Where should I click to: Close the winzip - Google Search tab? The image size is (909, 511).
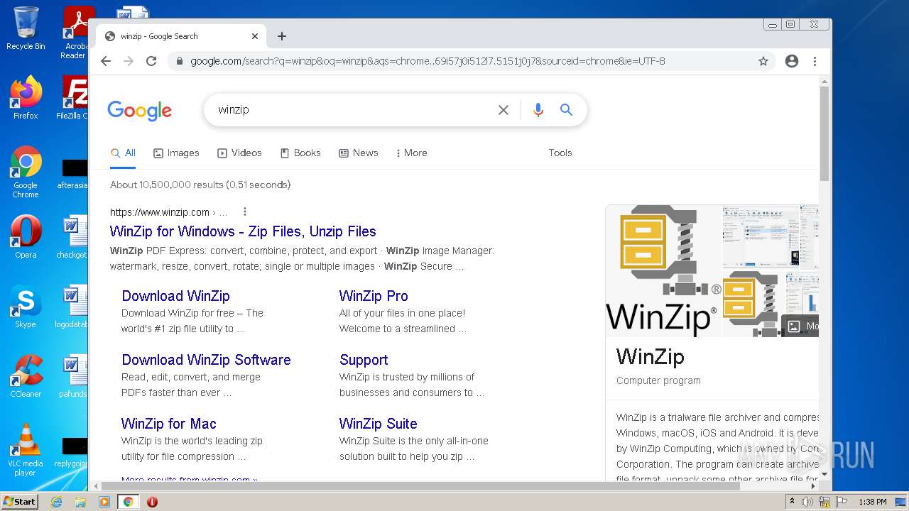coord(255,36)
